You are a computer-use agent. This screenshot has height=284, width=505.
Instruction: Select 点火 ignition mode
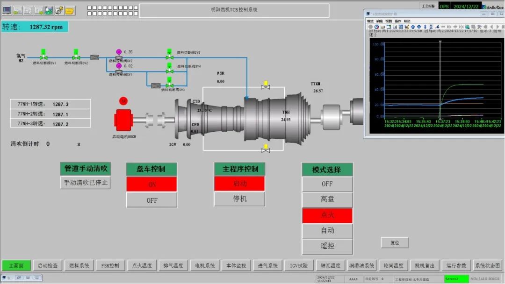[x=327, y=215]
